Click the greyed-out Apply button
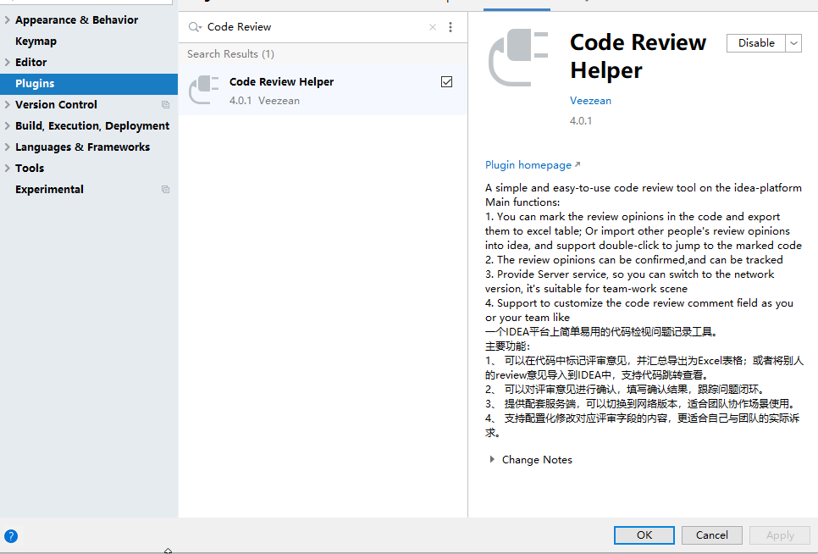 tap(780, 535)
